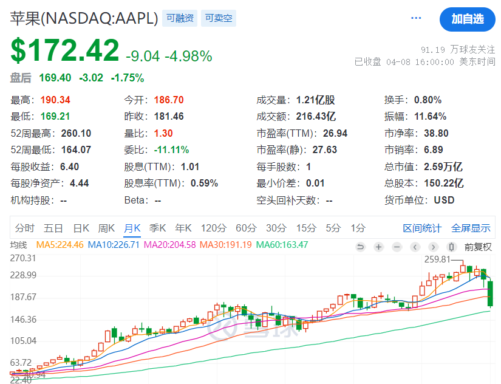Image resolution: width=501 pixels, height=384 pixels.
Task: Click the MA20:204.58 indicator label
Action: pyautogui.click(x=169, y=245)
